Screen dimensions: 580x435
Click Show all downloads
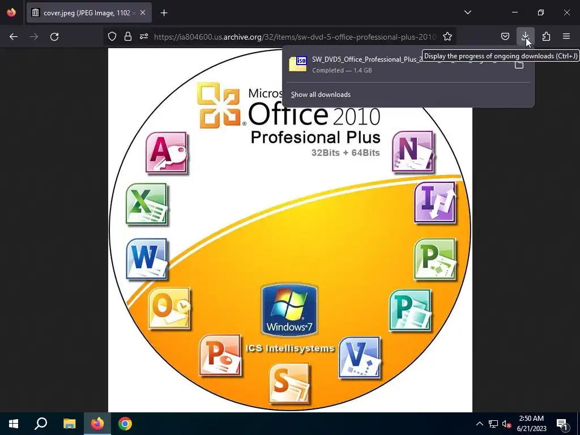pos(321,95)
